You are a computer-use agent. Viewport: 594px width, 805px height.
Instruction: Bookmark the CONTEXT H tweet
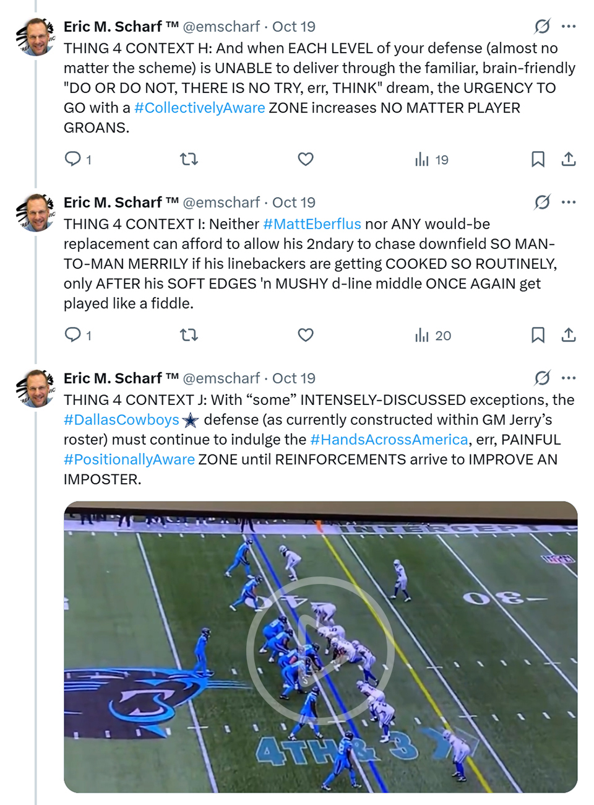[538, 159]
